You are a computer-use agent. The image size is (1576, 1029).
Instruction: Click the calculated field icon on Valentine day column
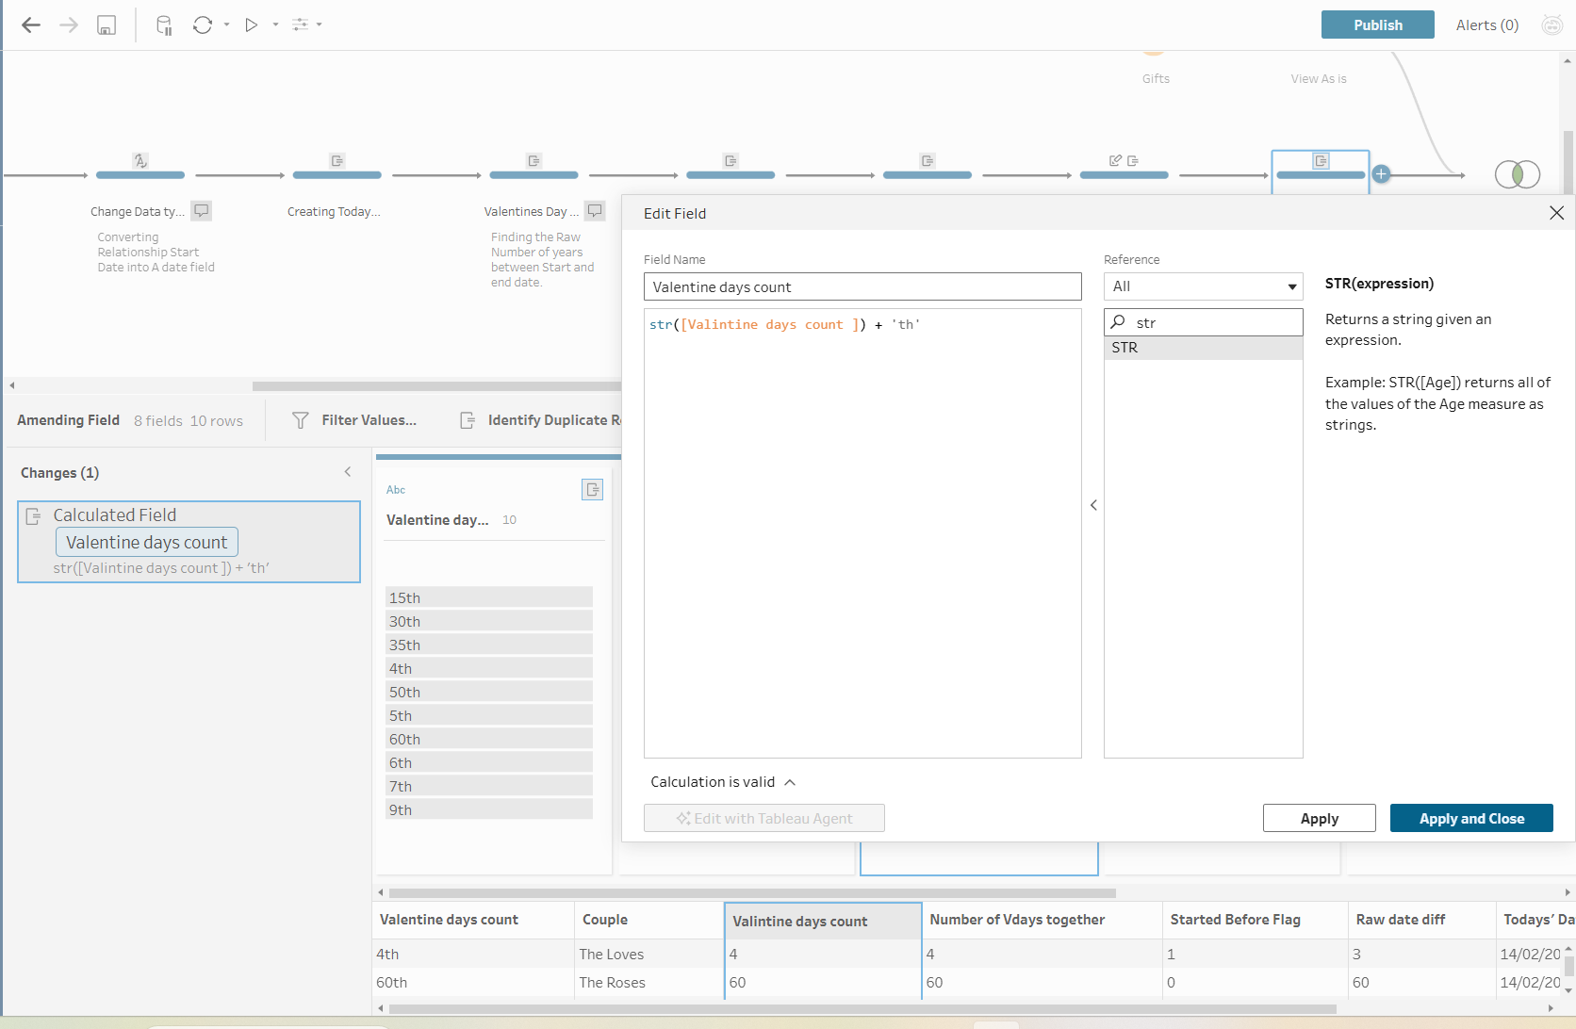592,490
